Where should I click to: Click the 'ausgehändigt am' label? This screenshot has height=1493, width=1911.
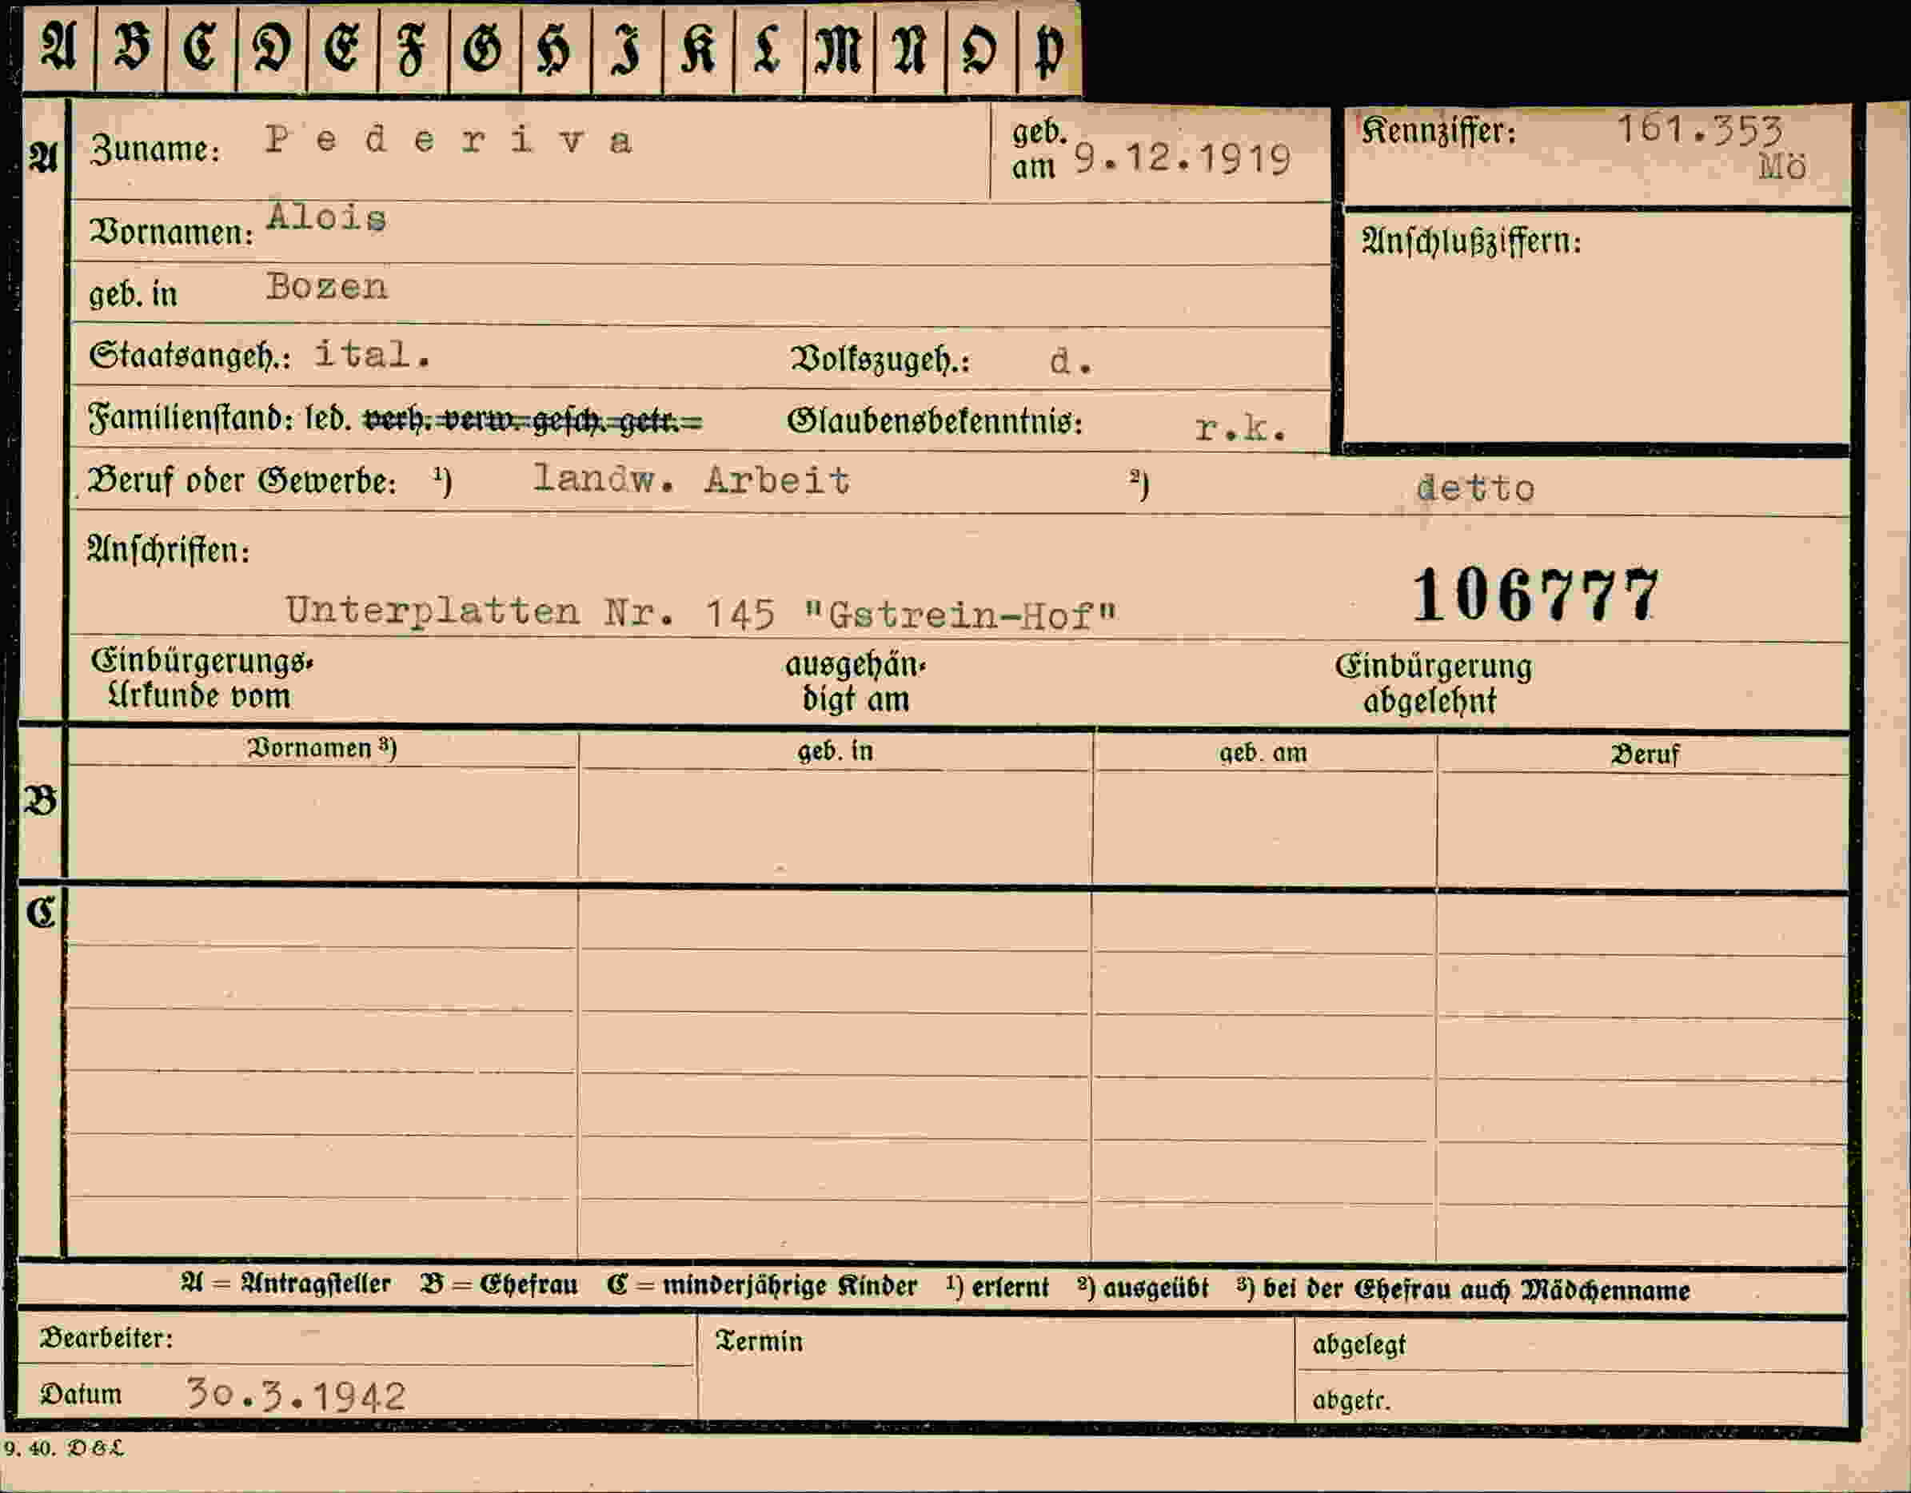pos(855,683)
